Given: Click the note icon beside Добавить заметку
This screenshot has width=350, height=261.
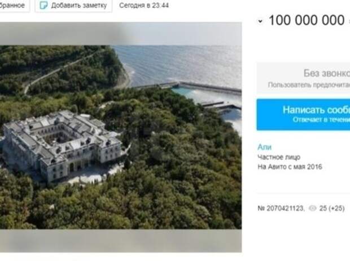Looking at the screenshot, I should (45, 5).
